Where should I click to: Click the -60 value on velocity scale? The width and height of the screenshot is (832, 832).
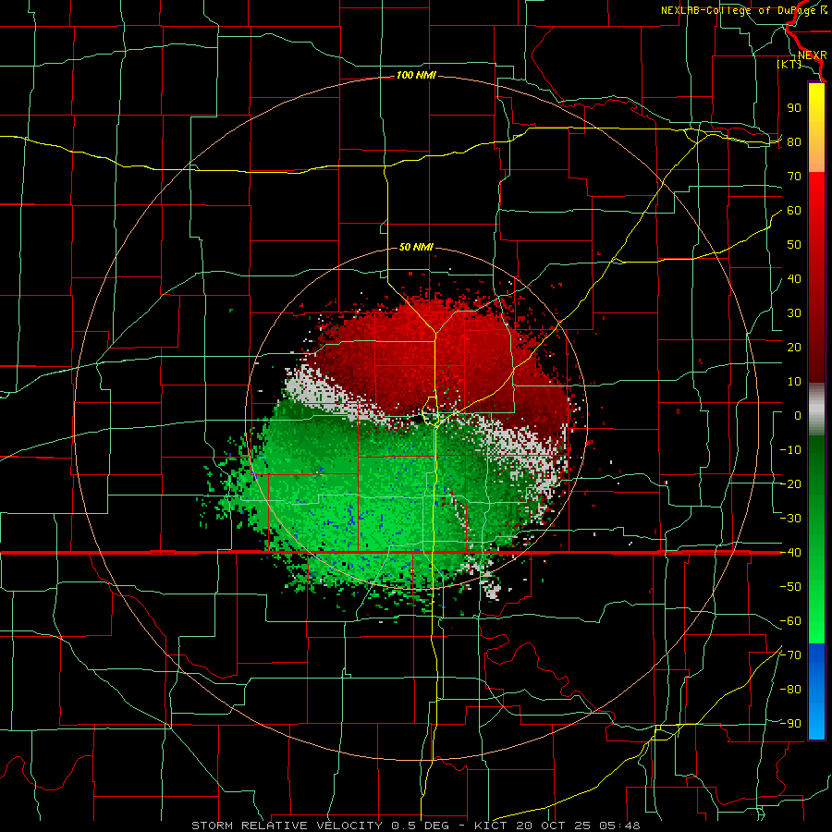[x=790, y=621]
